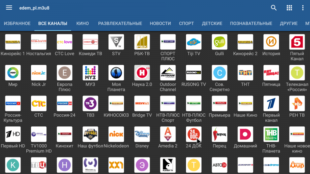The height and width of the screenshot is (174, 310).
Task: Play the Россия-Культура channel
Action: click(13, 103)
